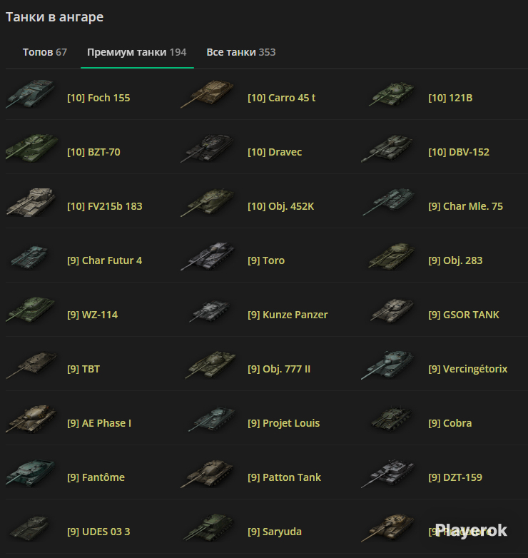Click the TBT tank icon
Image resolution: width=528 pixels, height=558 pixels.
[32, 365]
